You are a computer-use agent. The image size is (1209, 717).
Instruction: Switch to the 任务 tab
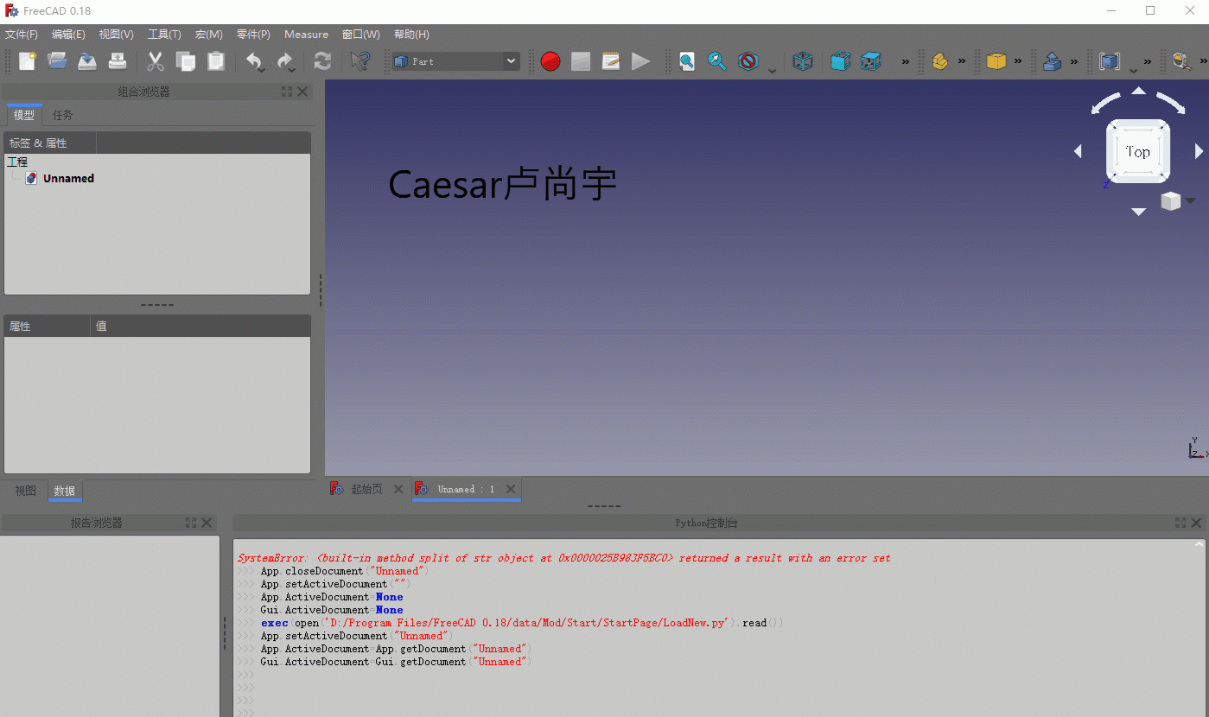pos(62,115)
